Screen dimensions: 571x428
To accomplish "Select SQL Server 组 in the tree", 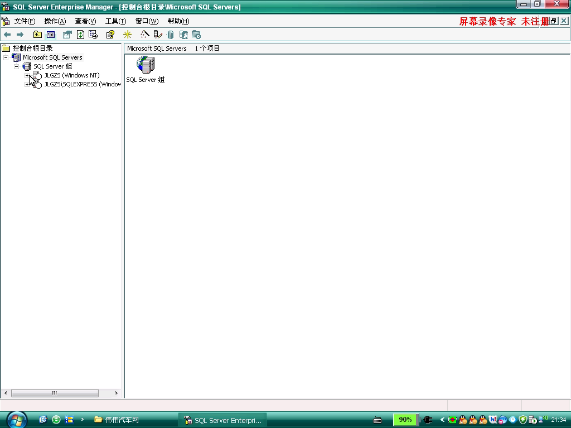I will [x=53, y=66].
